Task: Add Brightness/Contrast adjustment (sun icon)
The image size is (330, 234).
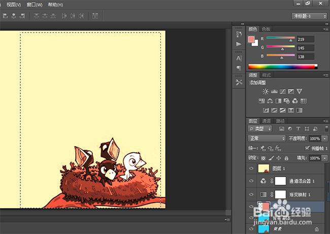Action: coord(266,91)
